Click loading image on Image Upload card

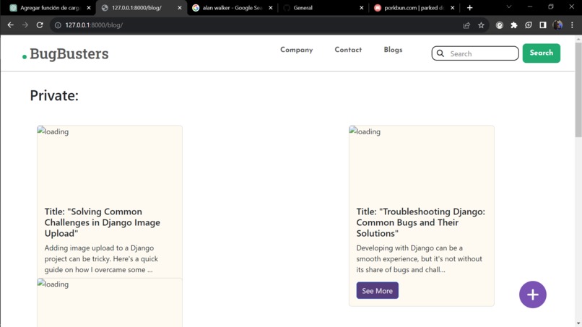[110, 163]
